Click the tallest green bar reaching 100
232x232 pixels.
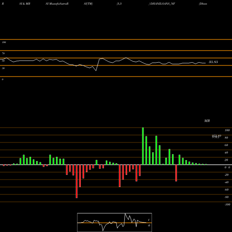(x=143, y=146)
